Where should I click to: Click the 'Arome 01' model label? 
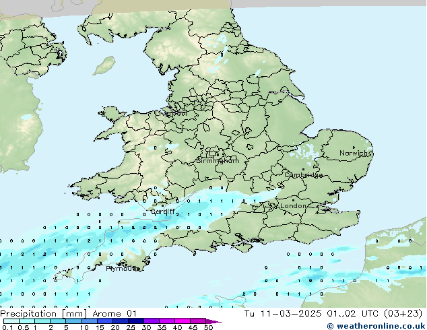114,314
